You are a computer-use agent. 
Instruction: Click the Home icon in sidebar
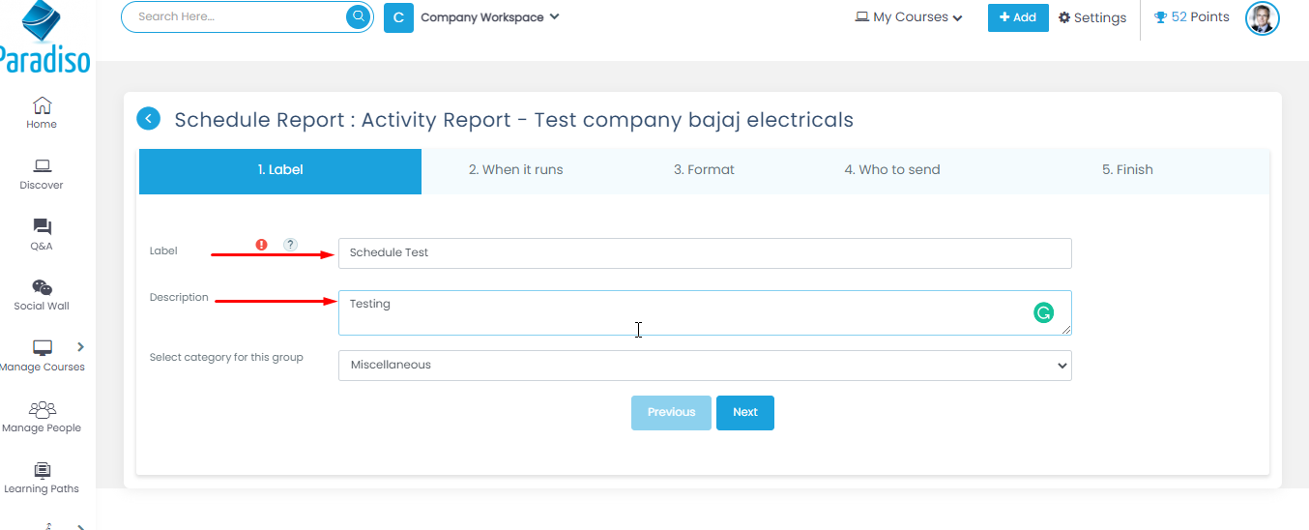(x=42, y=105)
